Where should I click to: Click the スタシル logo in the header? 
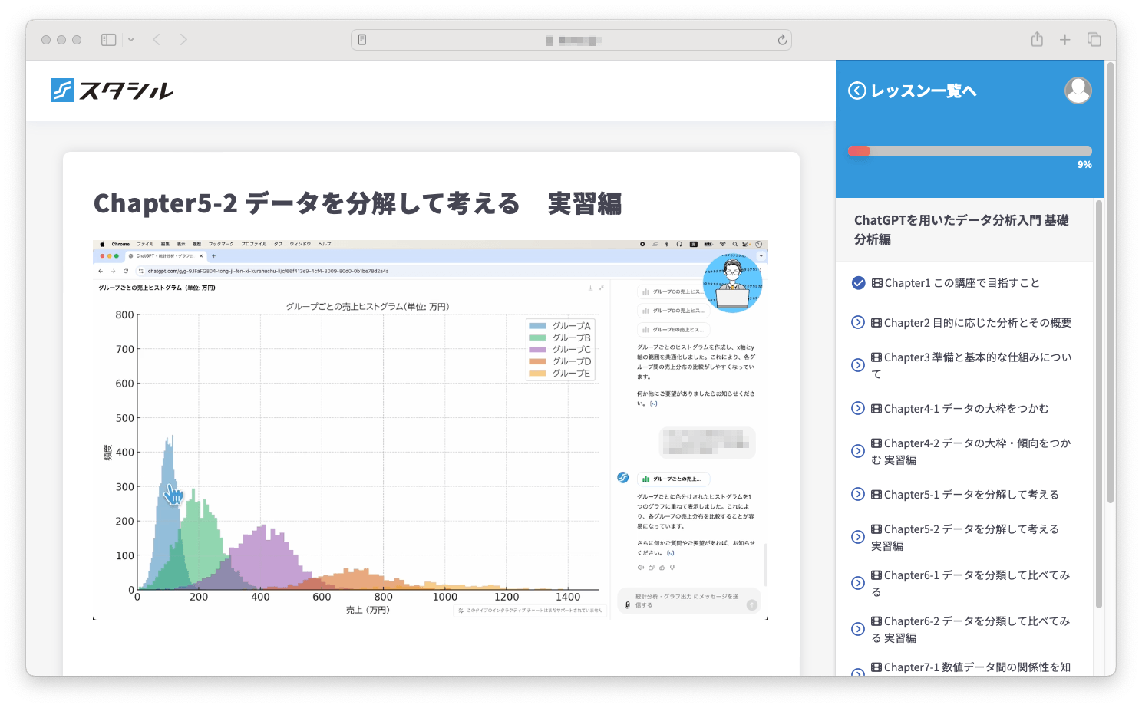coord(112,91)
